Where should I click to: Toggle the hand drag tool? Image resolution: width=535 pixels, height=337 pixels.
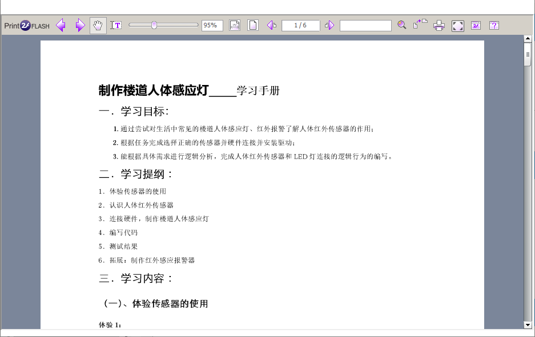[98, 26]
